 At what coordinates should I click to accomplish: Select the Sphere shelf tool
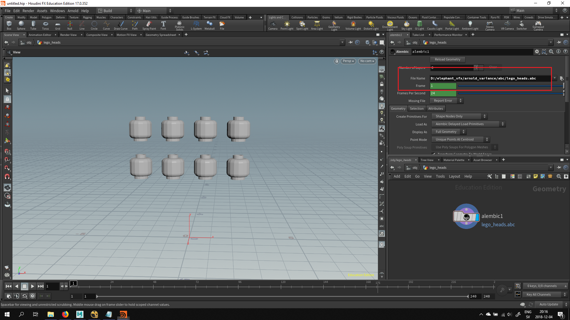(x=21, y=26)
